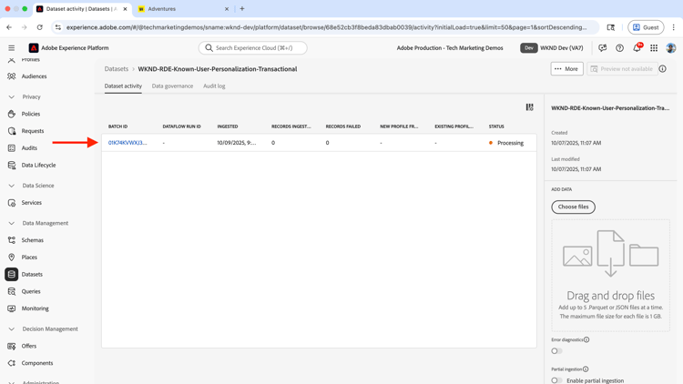
Task: Open Audiences in the sidebar
Action: click(34, 76)
